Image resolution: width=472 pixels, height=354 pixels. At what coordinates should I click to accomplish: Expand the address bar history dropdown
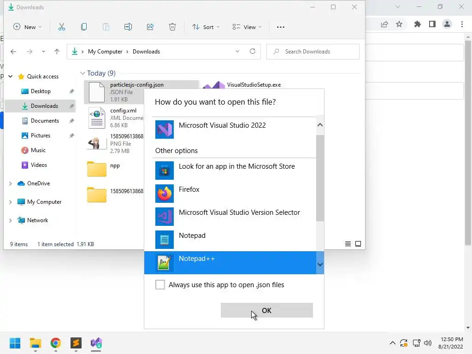click(x=237, y=52)
